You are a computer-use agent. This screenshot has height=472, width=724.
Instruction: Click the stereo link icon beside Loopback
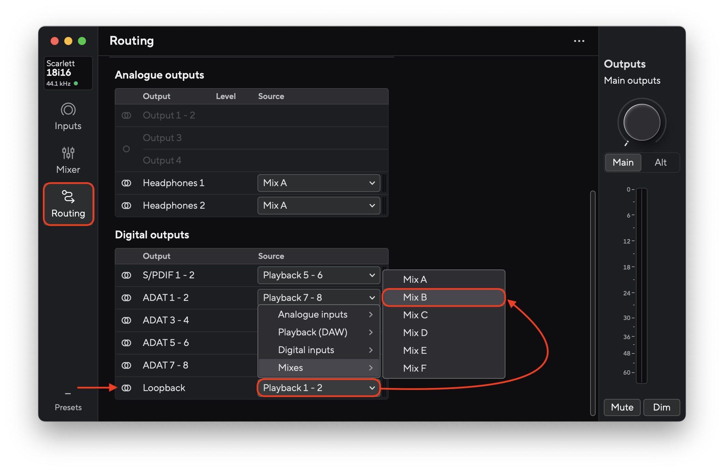[x=126, y=388]
